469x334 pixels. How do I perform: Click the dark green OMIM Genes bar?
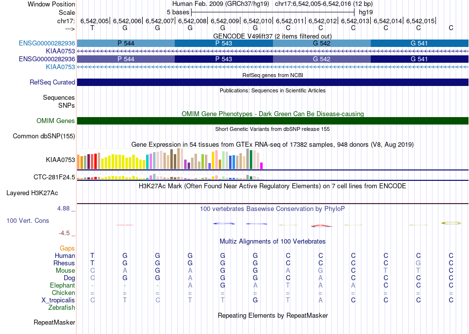(273, 121)
